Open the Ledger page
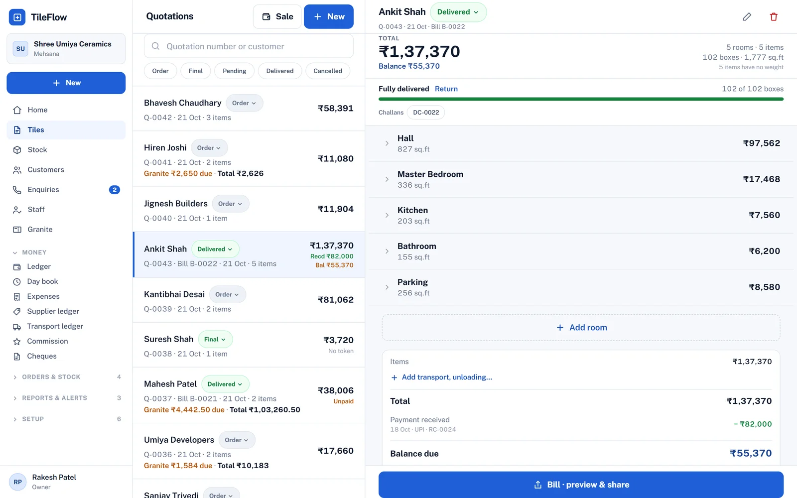 click(66, 267)
